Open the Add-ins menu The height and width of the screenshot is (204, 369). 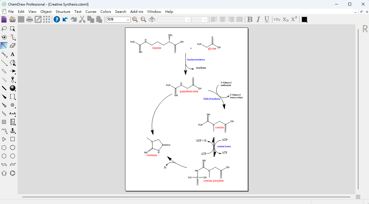(x=137, y=12)
